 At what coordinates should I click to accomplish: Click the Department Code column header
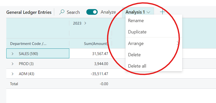pyautogui.click(x=28, y=44)
